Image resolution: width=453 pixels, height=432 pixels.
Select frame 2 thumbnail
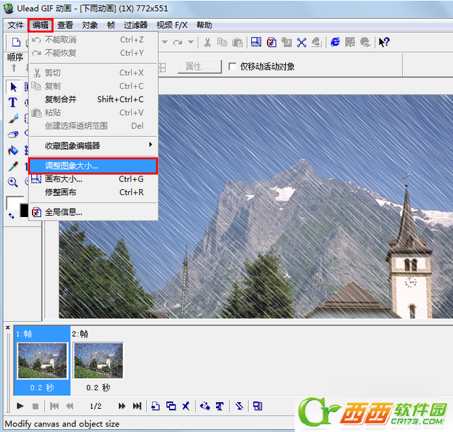pos(98,361)
